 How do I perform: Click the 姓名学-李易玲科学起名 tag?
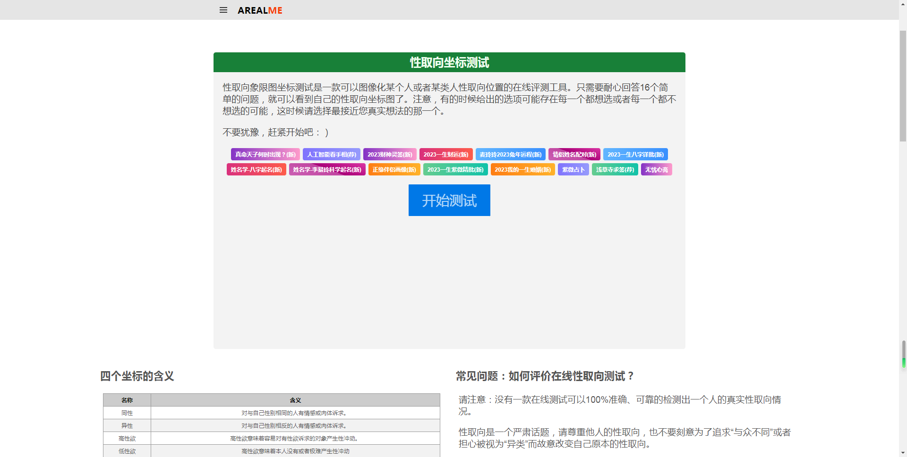pos(327,170)
